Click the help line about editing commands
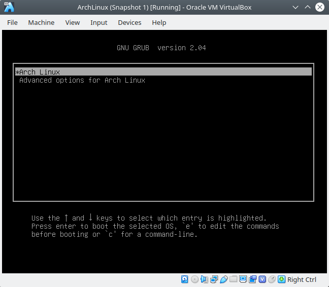 [x=155, y=226]
